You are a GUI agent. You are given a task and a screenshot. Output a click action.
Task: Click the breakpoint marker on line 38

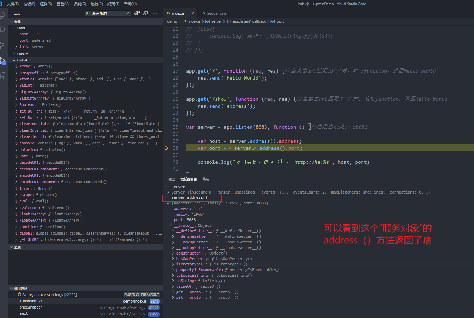tap(166, 148)
